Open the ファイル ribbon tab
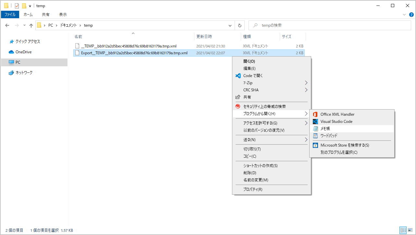 (x=10, y=15)
